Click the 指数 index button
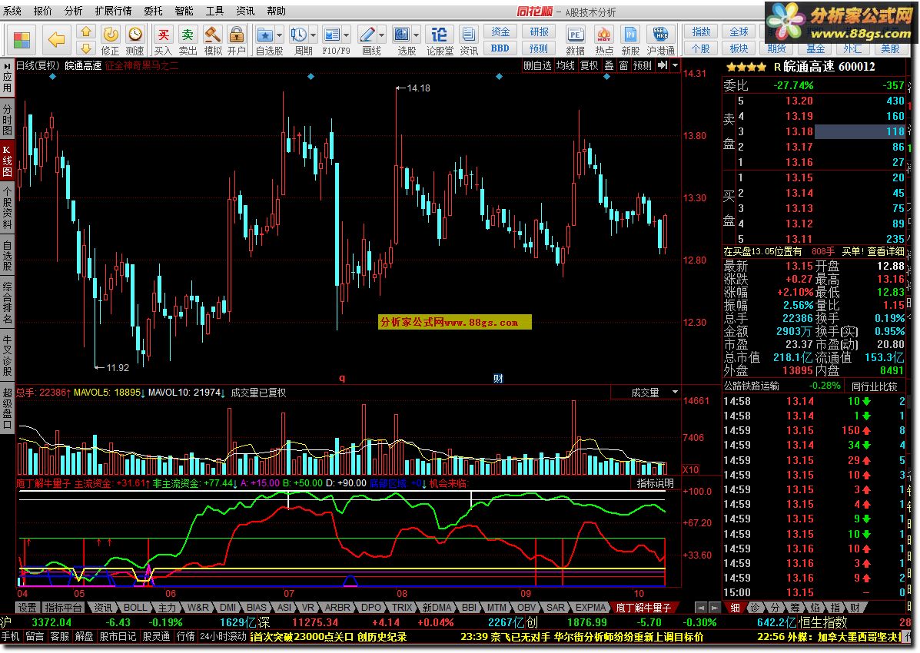 point(701,31)
